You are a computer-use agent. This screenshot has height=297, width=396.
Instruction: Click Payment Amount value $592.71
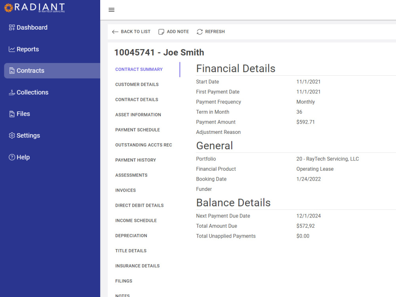(x=306, y=122)
